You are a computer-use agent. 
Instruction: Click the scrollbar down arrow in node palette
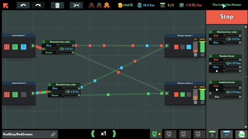(x=246, y=127)
